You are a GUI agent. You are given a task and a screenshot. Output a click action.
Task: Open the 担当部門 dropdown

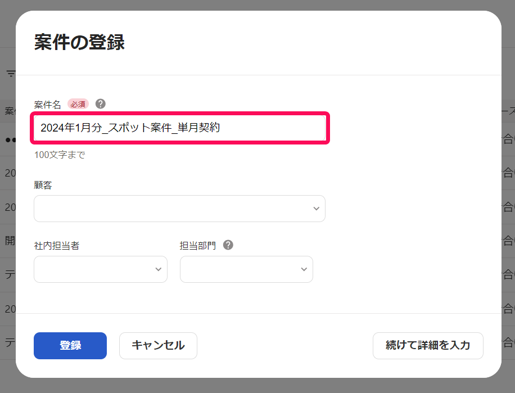246,269
